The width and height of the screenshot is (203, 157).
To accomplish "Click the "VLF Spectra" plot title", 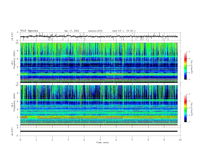I will pos(29,31).
